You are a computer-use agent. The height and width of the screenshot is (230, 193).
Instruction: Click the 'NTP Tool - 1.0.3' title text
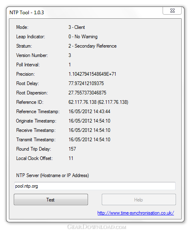(27, 13)
